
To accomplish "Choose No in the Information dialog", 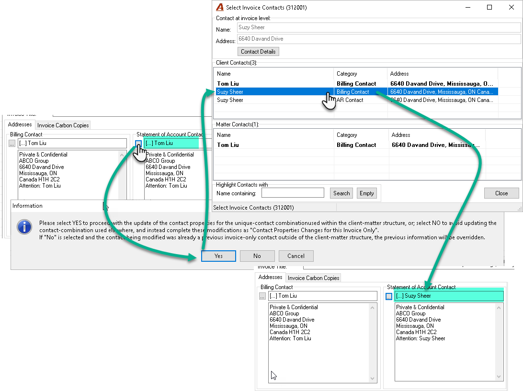I will pos(257,256).
